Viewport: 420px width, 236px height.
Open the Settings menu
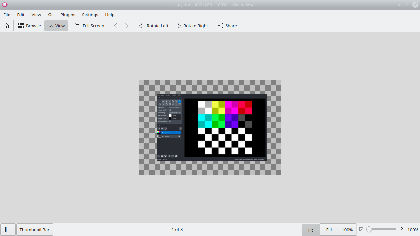(x=90, y=15)
